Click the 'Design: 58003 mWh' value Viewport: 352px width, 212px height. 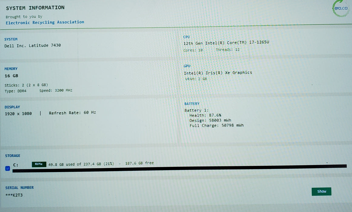210,121
